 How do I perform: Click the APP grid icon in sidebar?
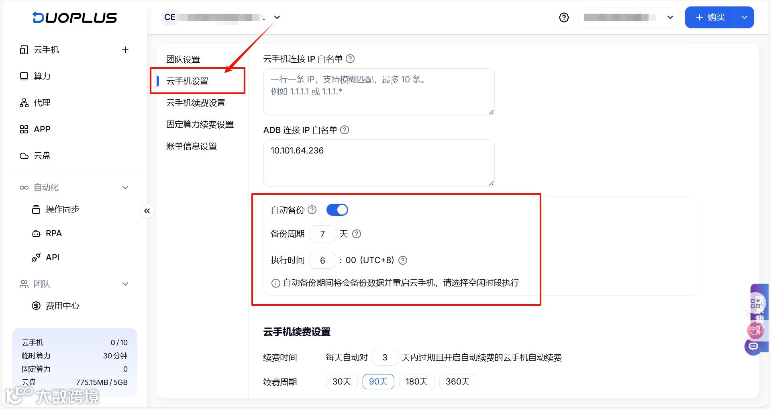[x=24, y=129]
